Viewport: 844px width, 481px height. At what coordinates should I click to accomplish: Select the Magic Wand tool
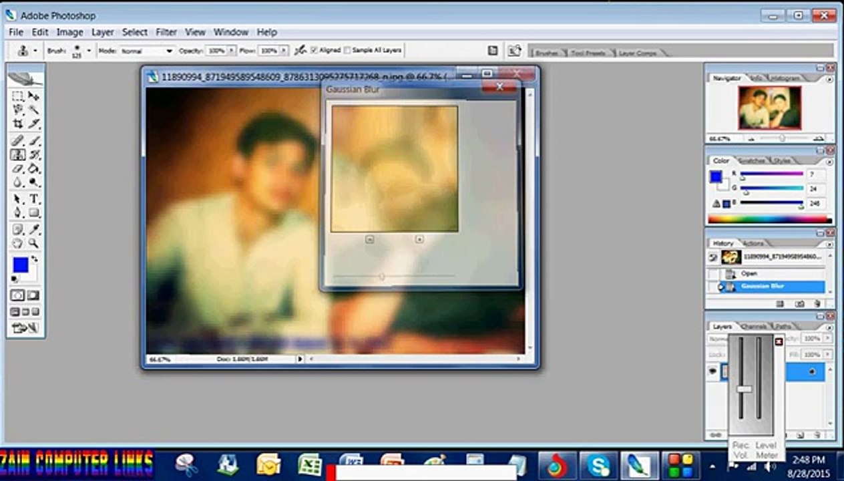(33, 110)
